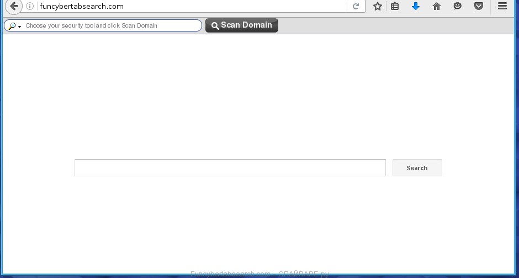The image size is (519, 278).
Task: Bookmark this page with the star icon
Action: point(378,7)
